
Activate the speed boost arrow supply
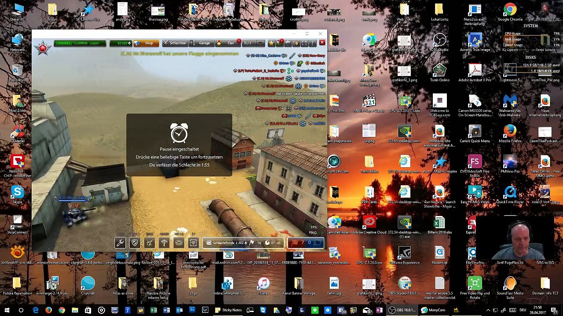(164, 243)
